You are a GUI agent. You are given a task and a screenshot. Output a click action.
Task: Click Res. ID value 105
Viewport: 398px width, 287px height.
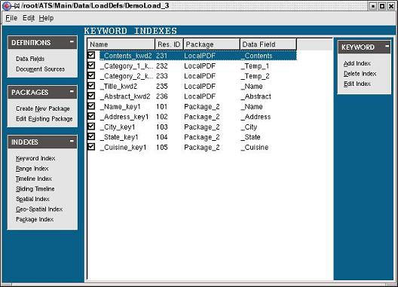[x=162, y=147]
